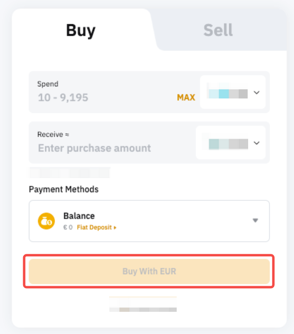Click the chevron beside the Receive currency
The image size is (294, 334).
[x=256, y=143]
